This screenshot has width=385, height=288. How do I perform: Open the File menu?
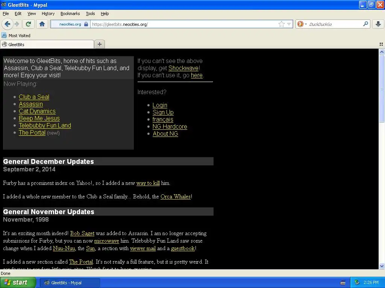pyautogui.click(x=6, y=14)
